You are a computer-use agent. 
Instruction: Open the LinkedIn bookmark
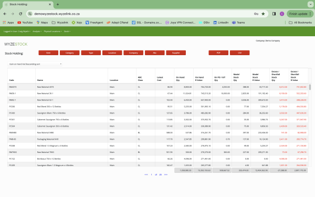pos(221,23)
